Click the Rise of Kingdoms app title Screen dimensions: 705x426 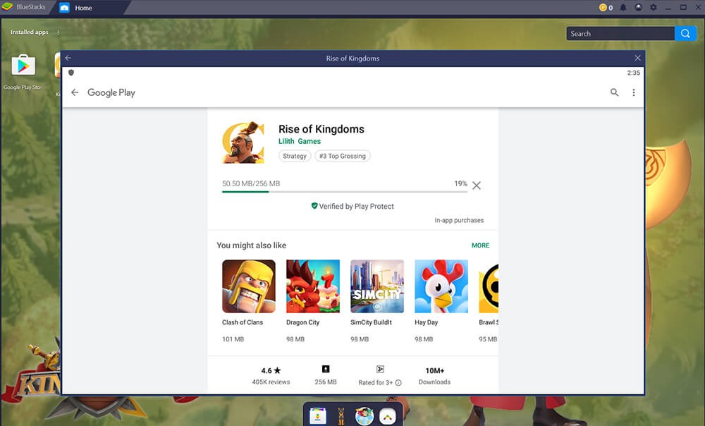click(321, 129)
